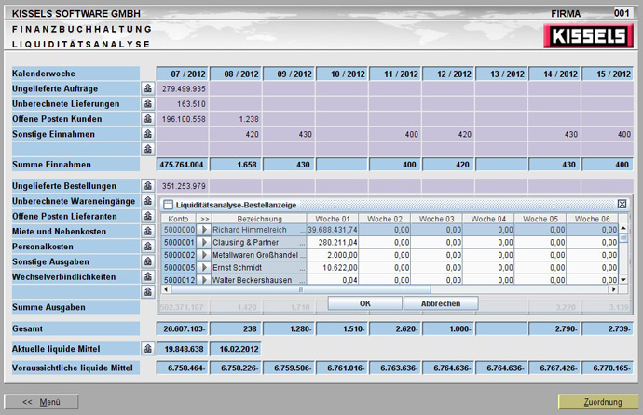
Task: Select Konto cell 5000001
Action: [179, 242]
